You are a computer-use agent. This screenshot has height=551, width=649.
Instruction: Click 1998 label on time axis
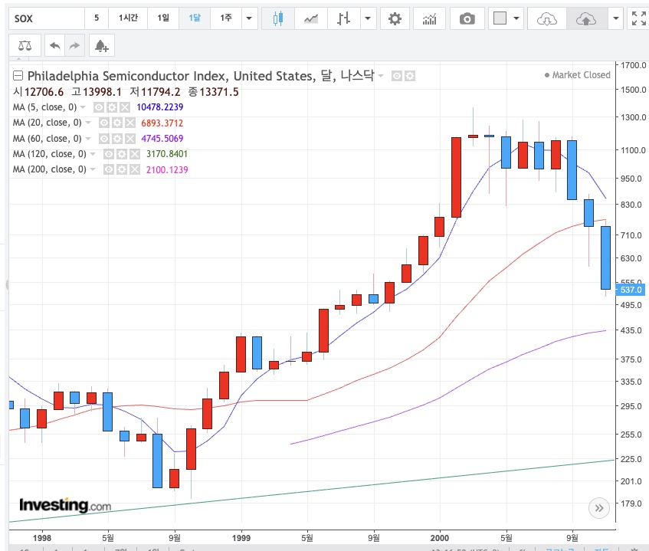[x=42, y=538]
